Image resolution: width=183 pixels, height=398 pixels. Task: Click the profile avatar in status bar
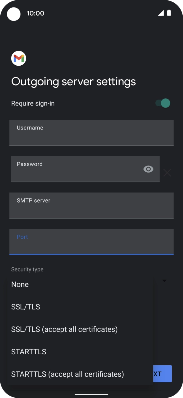[14, 14]
